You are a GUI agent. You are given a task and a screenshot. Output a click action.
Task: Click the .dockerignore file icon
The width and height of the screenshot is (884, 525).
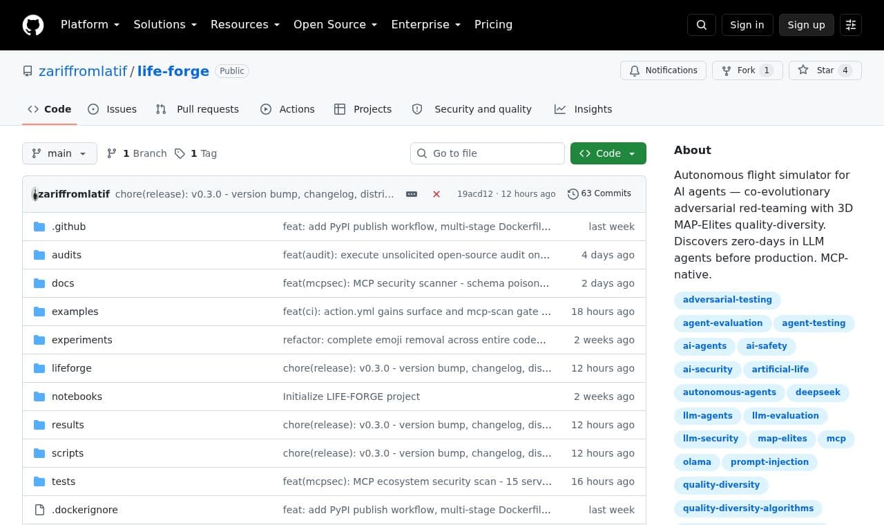39,510
